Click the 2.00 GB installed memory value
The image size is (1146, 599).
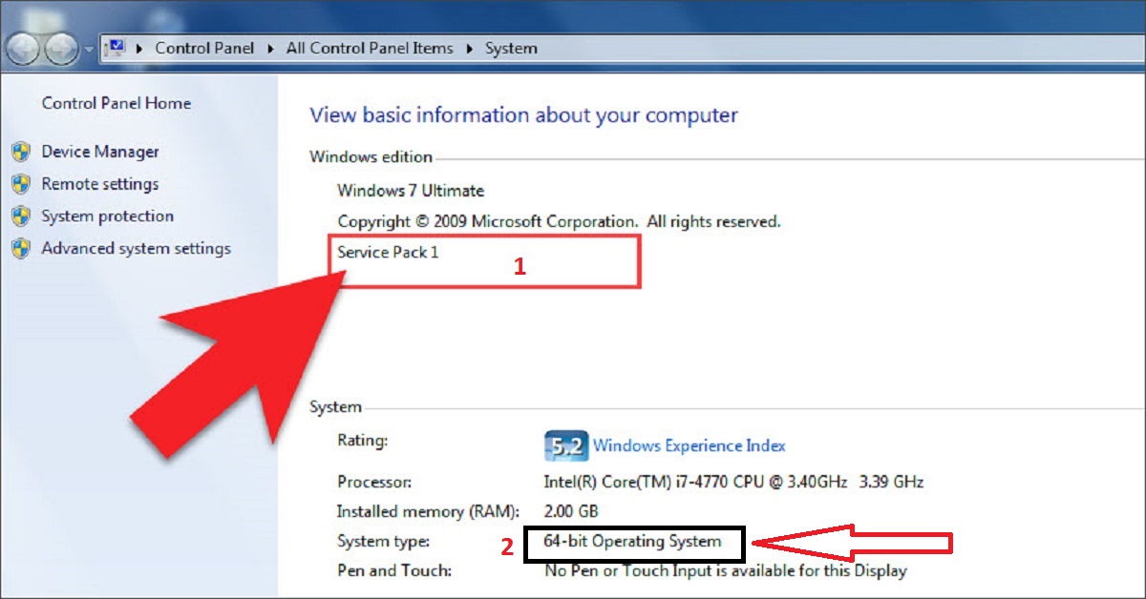pyautogui.click(x=571, y=511)
